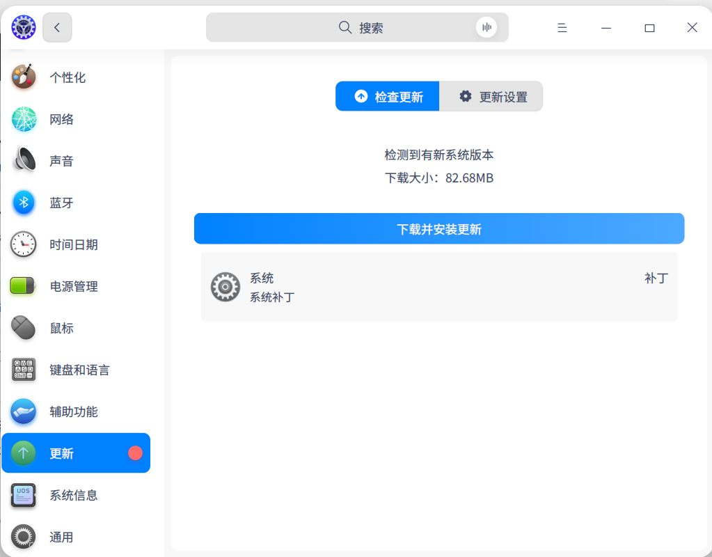Select the 系统补丁 update item
712x557 pixels.
click(x=439, y=287)
